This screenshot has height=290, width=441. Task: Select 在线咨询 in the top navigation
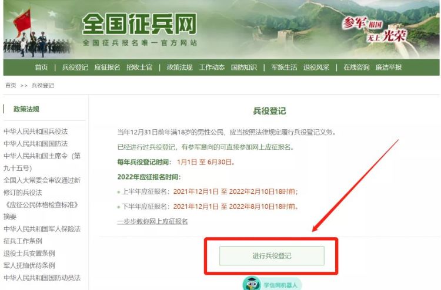(356, 68)
